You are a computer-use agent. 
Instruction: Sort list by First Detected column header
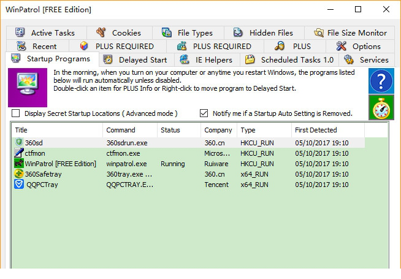(x=328, y=130)
